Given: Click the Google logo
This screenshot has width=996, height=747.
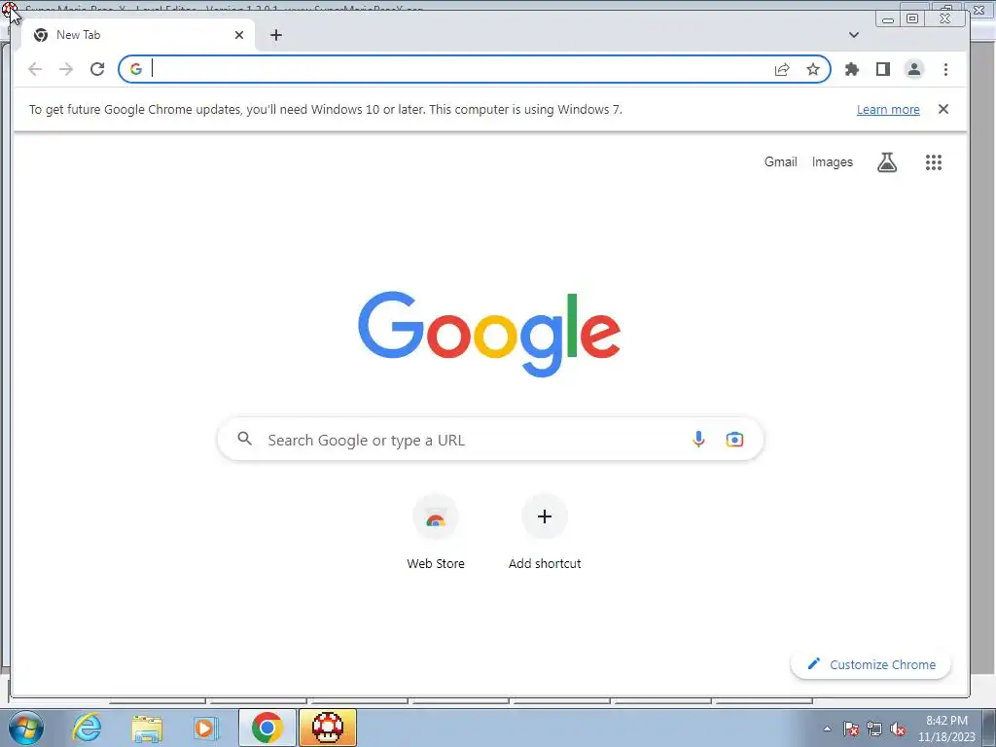Looking at the screenshot, I should (x=489, y=333).
